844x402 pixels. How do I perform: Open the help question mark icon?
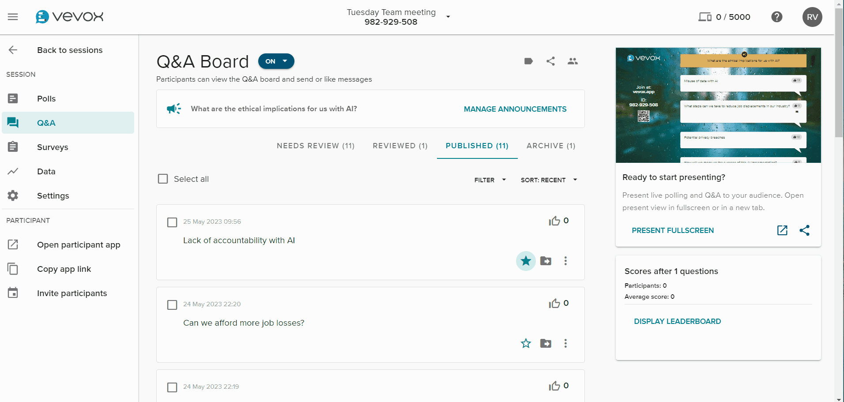pyautogui.click(x=777, y=17)
